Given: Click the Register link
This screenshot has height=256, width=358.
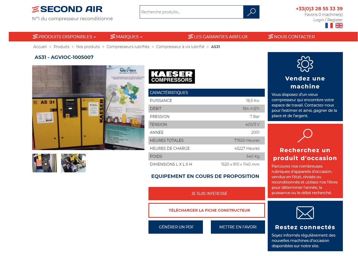Looking at the screenshot, I should click(335, 20).
